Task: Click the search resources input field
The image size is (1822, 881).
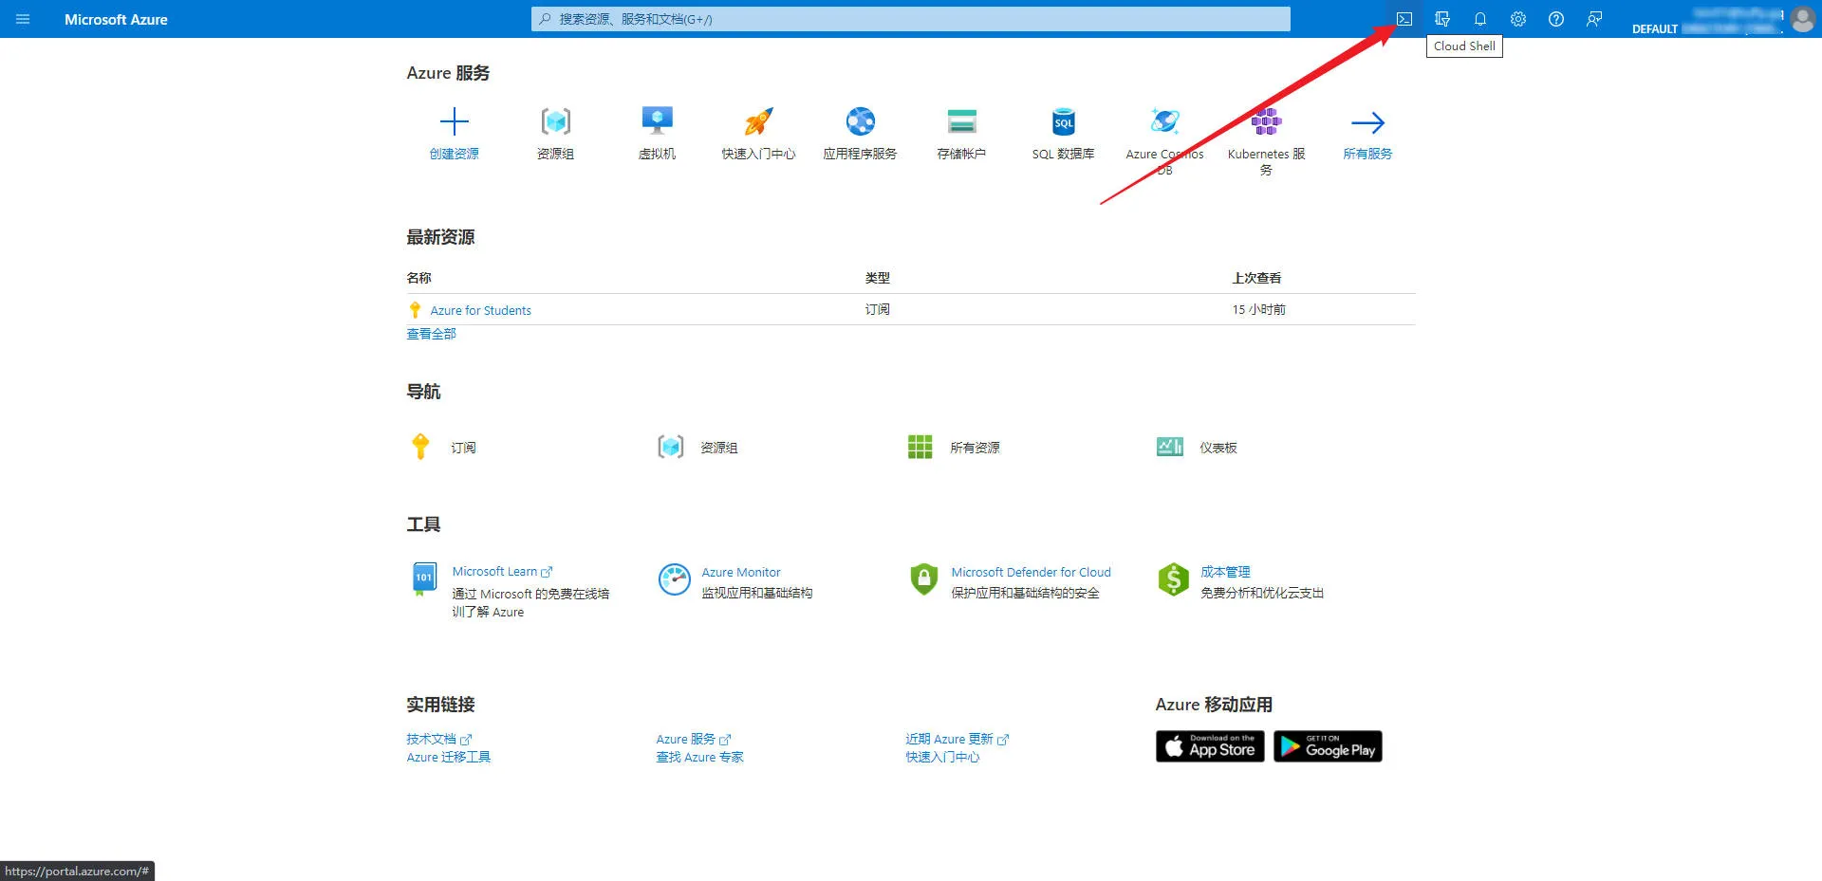Action: [911, 19]
